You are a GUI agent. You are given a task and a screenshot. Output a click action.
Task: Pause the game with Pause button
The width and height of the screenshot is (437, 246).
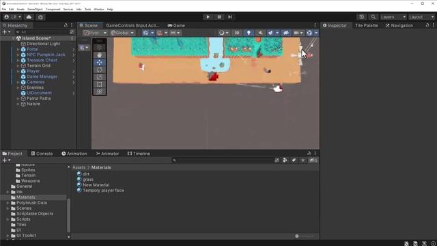point(219,17)
